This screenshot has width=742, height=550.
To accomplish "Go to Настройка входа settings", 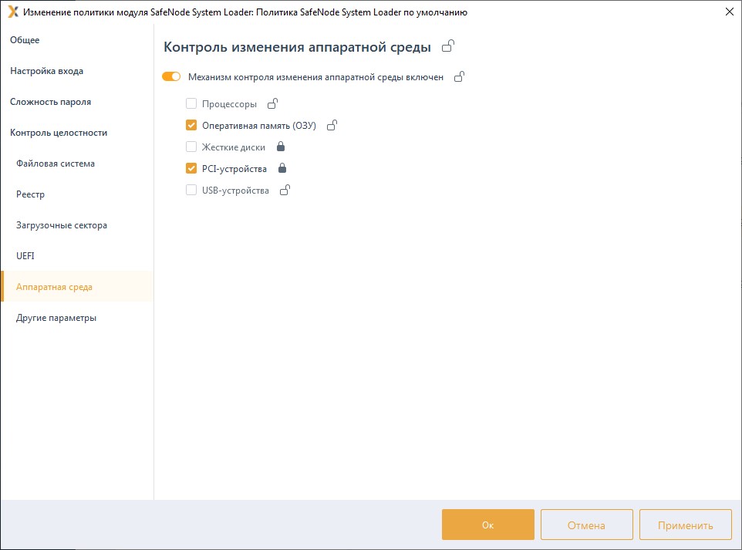I will (76, 71).
